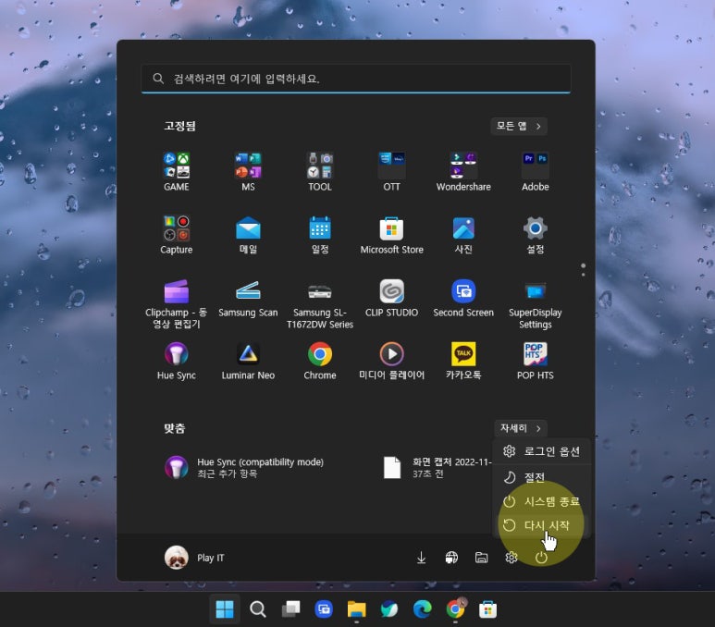This screenshot has width=715, height=627.
Task: Launch the 메일 (Mail) app
Action: coord(248,235)
